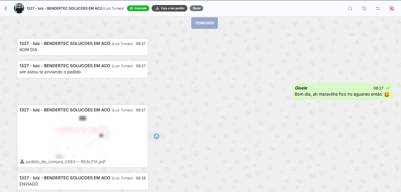Image resolution: width=401 pixels, height=192 pixels.
Task: Search messages with the magnifier icon
Action: [350, 8]
